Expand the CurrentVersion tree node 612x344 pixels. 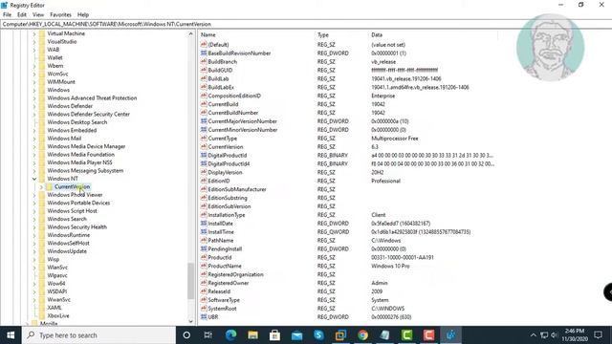coord(41,187)
